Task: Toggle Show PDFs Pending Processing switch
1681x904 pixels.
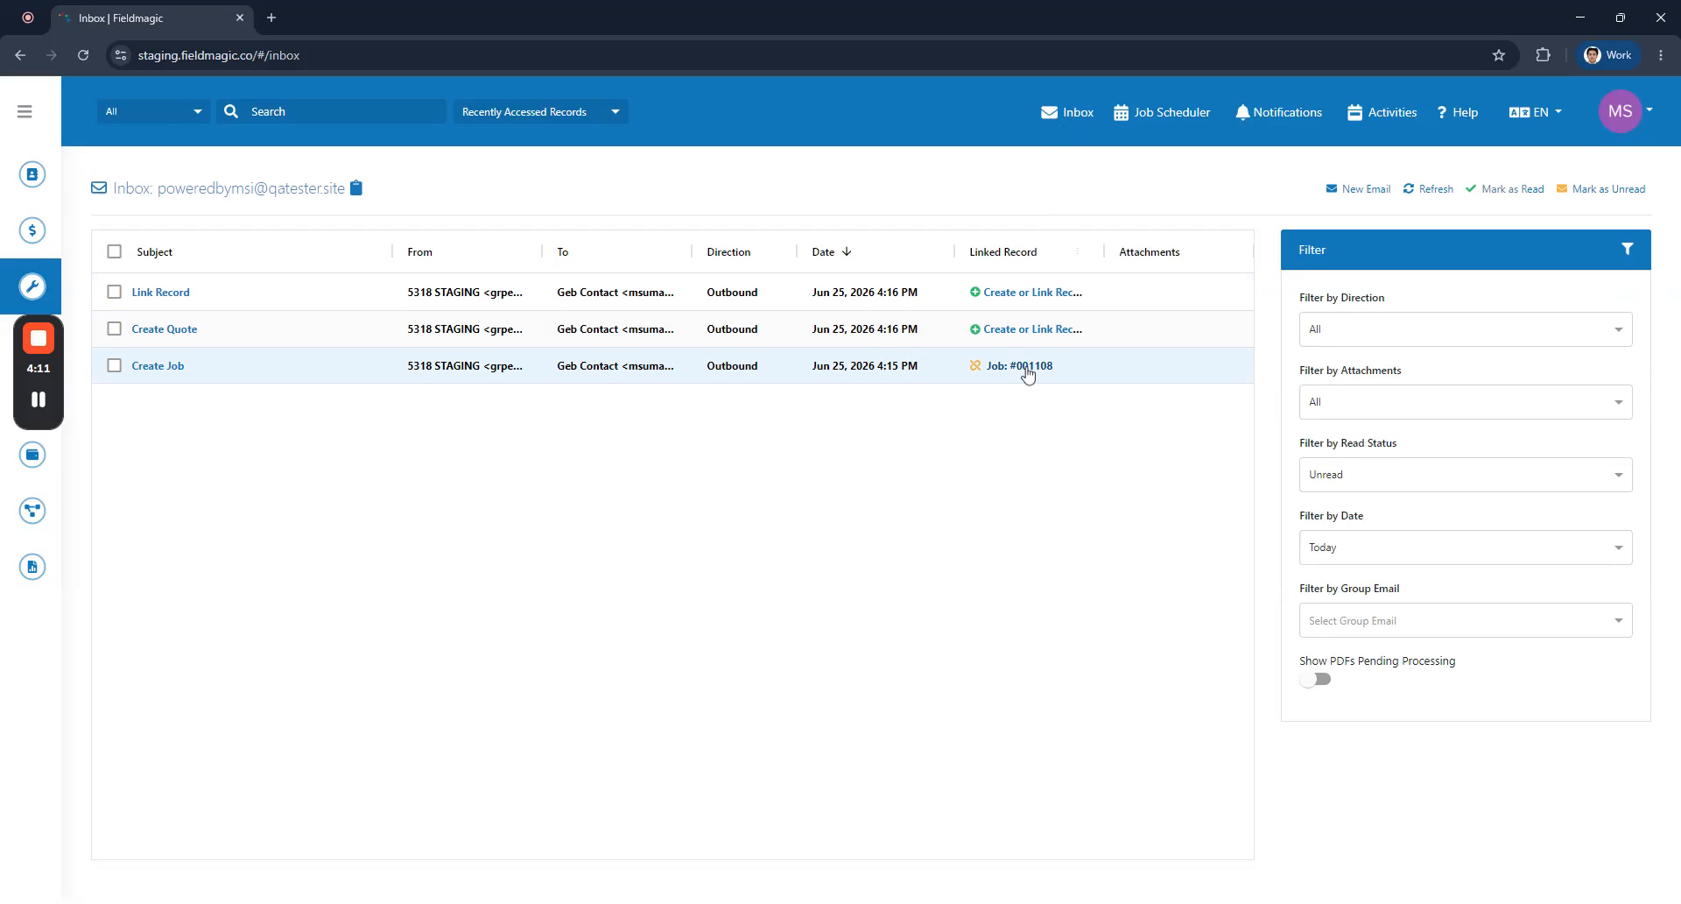Action: tap(1315, 680)
